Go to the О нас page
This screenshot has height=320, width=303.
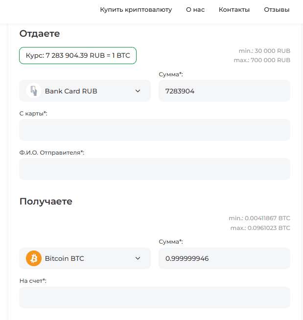tap(195, 10)
